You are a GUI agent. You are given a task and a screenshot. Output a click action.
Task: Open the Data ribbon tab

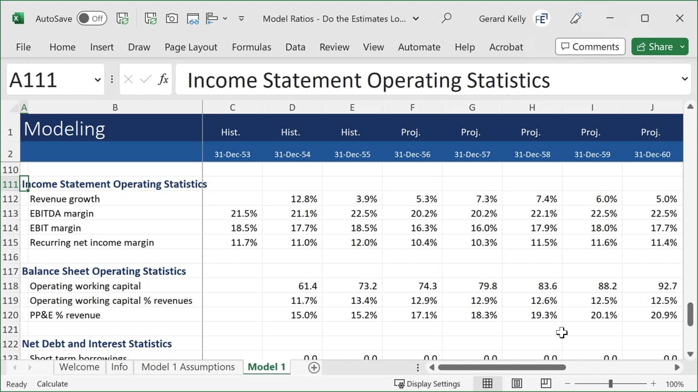[295, 47]
